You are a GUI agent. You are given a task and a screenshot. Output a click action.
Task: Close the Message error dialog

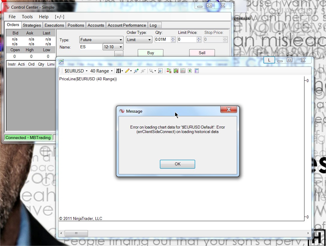click(x=229, y=109)
